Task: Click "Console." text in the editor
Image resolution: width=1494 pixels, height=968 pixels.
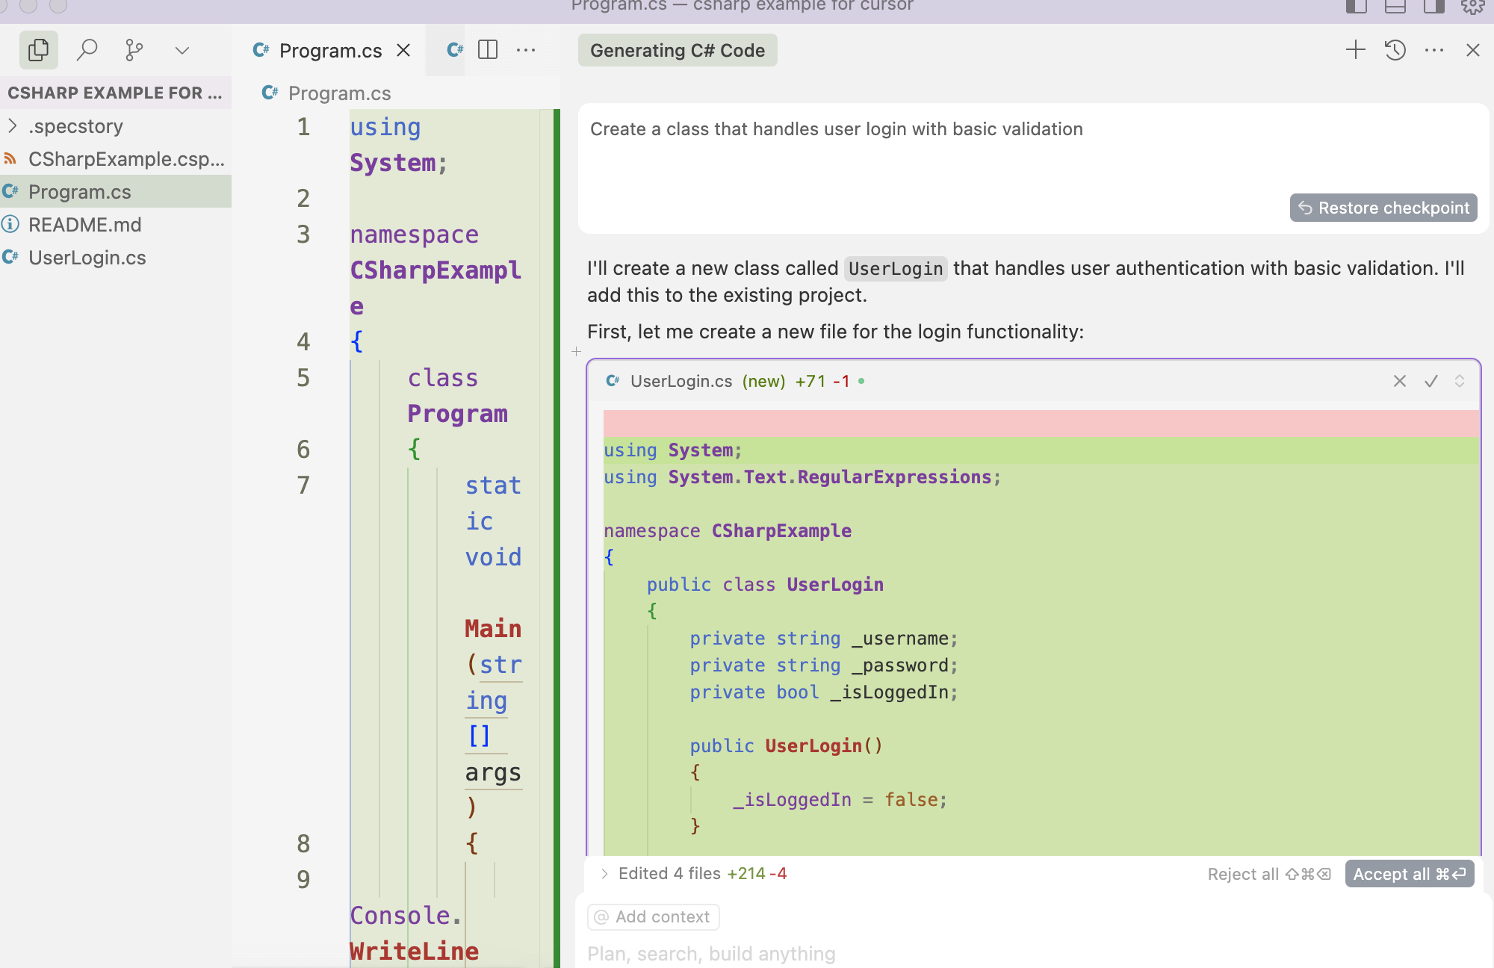Action: click(406, 916)
